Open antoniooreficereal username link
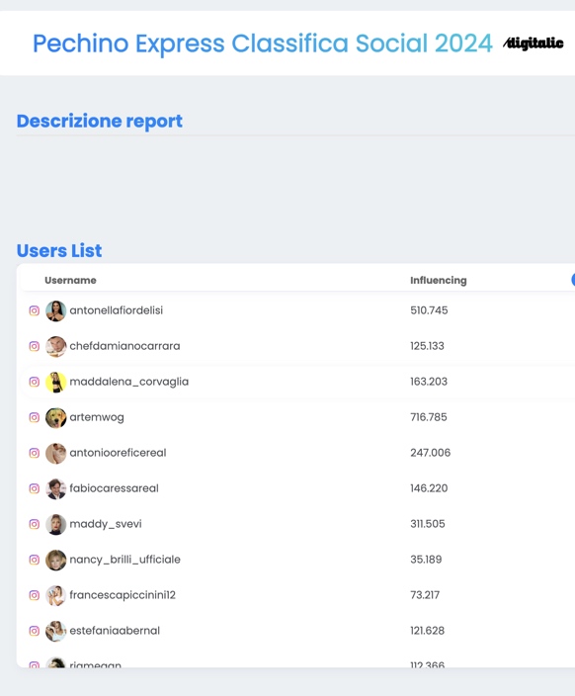The width and height of the screenshot is (575, 696). [118, 453]
